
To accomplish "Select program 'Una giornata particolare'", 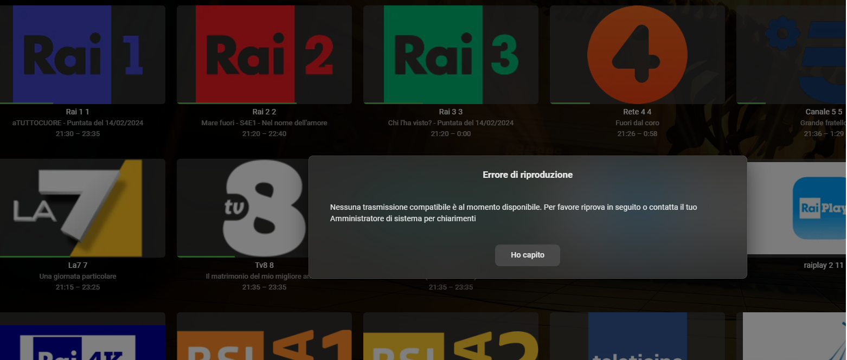I will tap(78, 277).
